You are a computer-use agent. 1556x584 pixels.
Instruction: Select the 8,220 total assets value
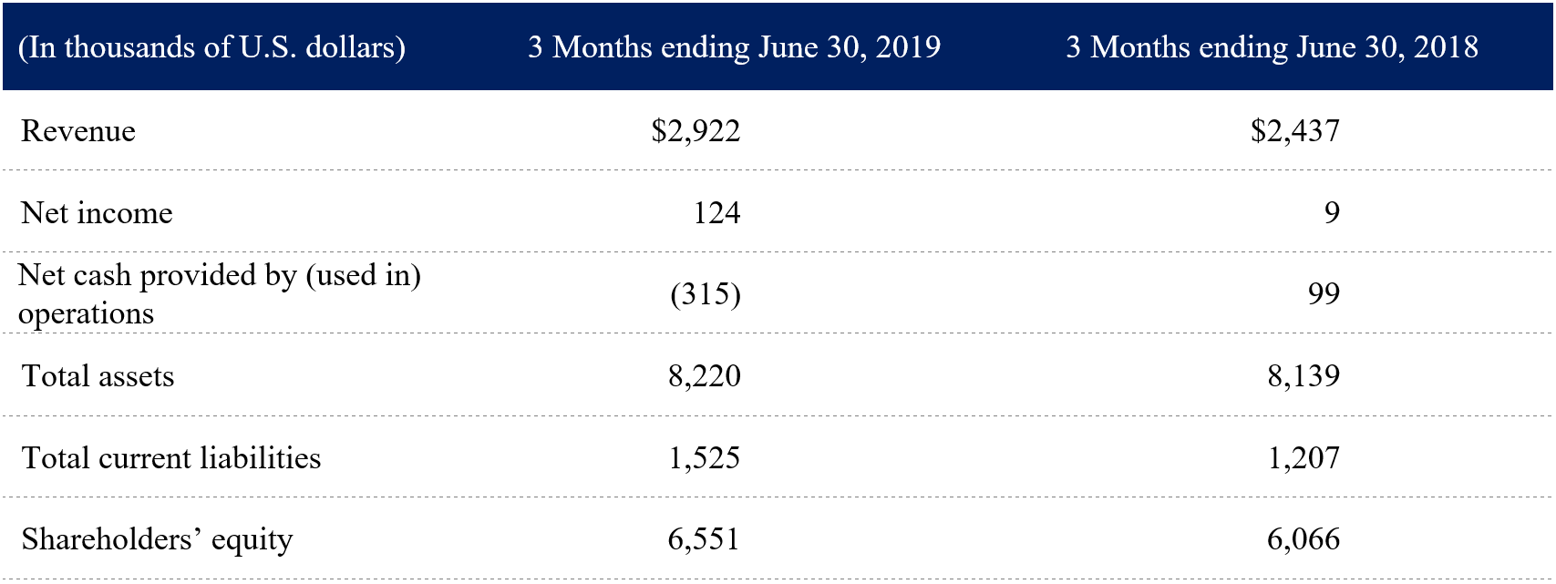(704, 376)
